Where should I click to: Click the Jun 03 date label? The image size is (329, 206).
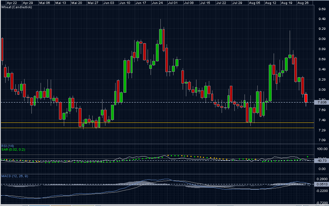pos(109,3)
